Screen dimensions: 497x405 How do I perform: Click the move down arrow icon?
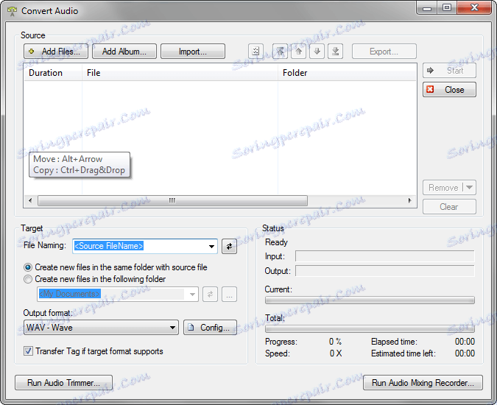coord(317,52)
